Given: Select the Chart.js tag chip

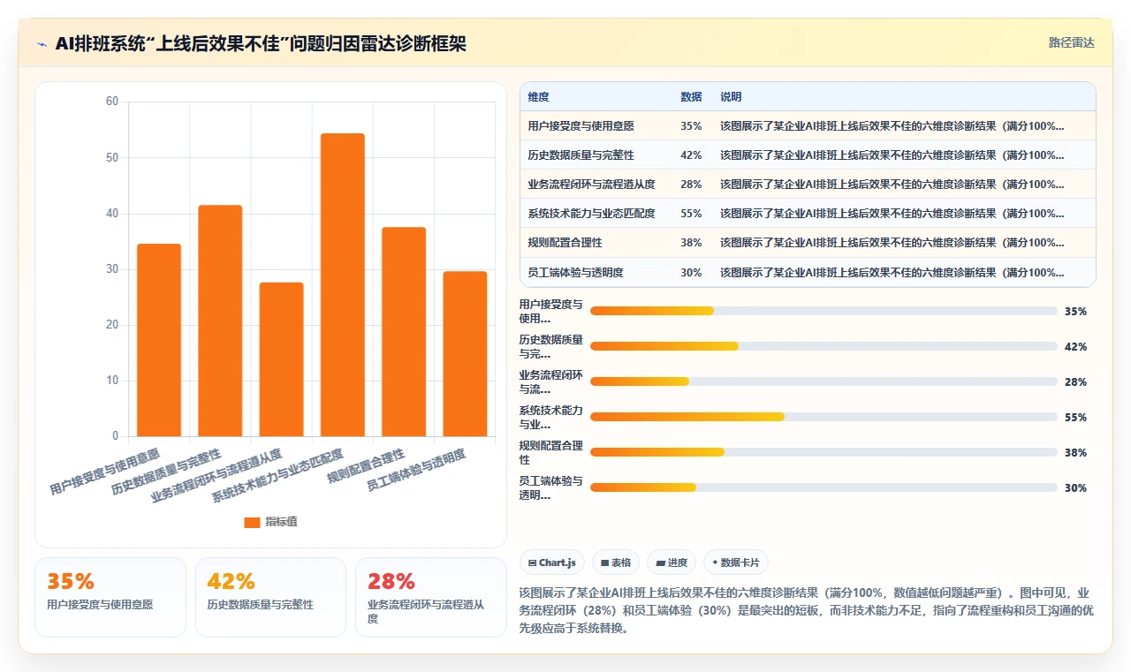Looking at the screenshot, I should coord(552,563).
